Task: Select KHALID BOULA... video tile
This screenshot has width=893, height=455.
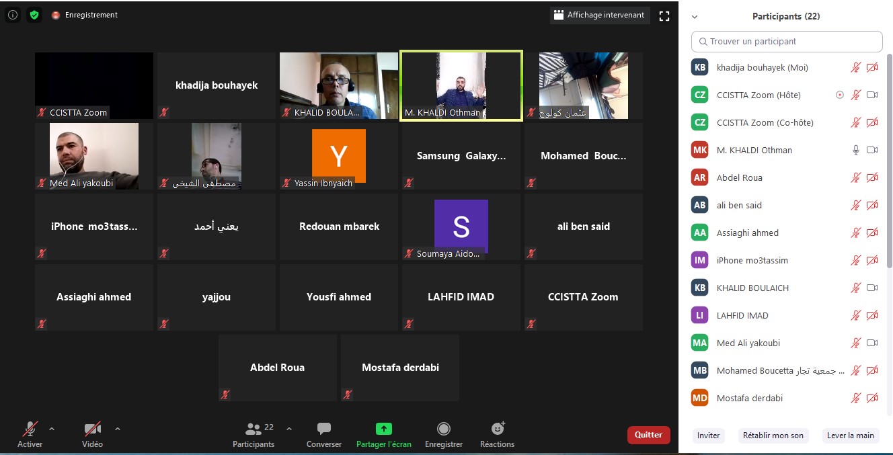Action: [x=339, y=86]
